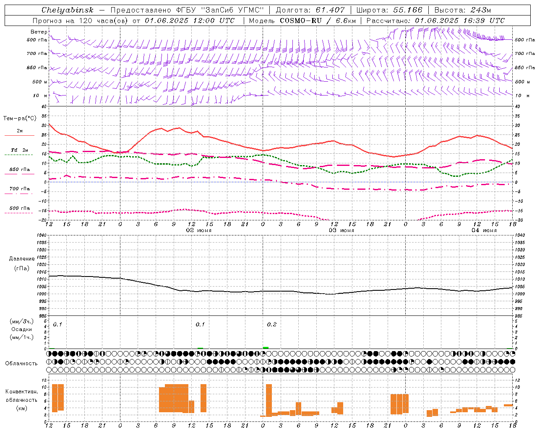Click the 'Осадки' precipitation label
This screenshot has width=537, height=429.
[22, 329]
